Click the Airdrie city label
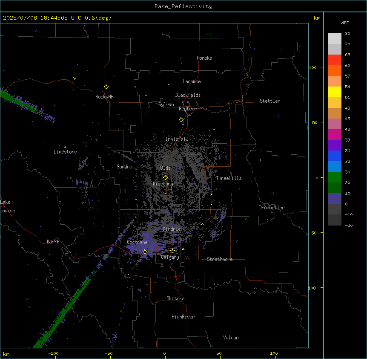Viewport: 367px width, 359px height. click(172, 229)
